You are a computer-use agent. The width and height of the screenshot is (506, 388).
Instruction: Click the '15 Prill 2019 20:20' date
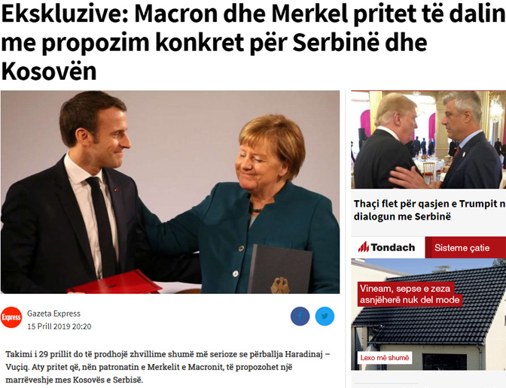[x=59, y=326]
